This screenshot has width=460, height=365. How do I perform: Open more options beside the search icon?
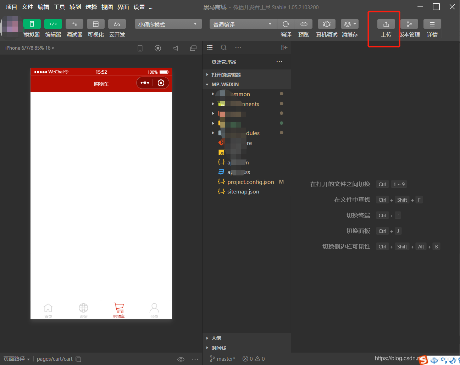click(238, 47)
